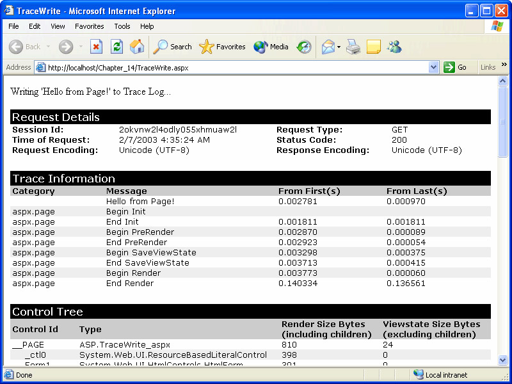The image size is (512, 384).
Task: Open the Mail toolbar icon
Action: [x=328, y=47]
